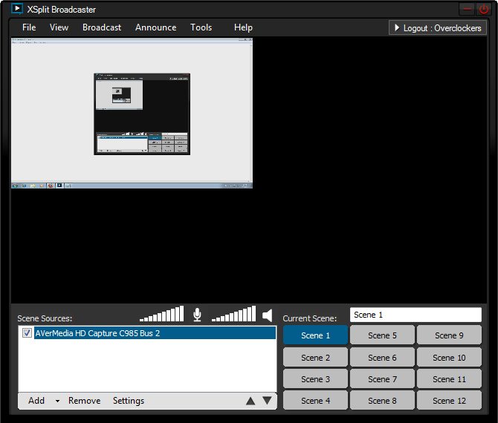The width and height of the screenshot is (498, 423).
Task: Select the AVerMedia HD Capture C985 Bus 2 source
Action: (x=155, y=333)
